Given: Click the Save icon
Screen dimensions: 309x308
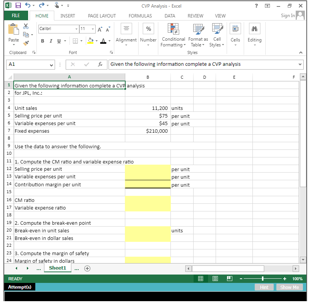Looking at the screenshot, I should [x=17, y=5].
